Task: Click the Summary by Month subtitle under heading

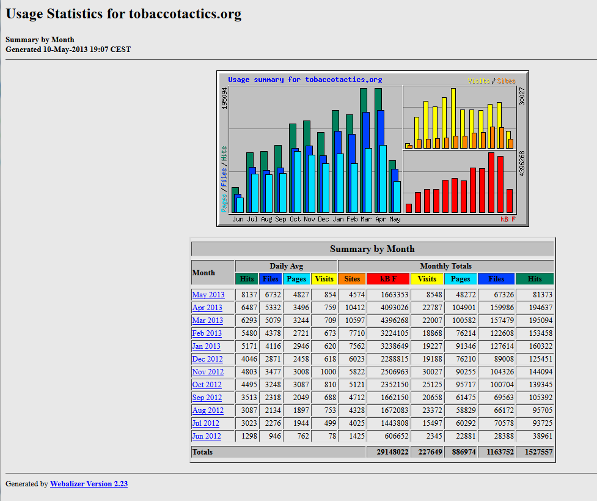Action: [40, 40]
